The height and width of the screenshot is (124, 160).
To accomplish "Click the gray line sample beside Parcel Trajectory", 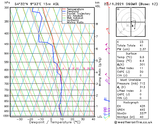I will 64,14.
